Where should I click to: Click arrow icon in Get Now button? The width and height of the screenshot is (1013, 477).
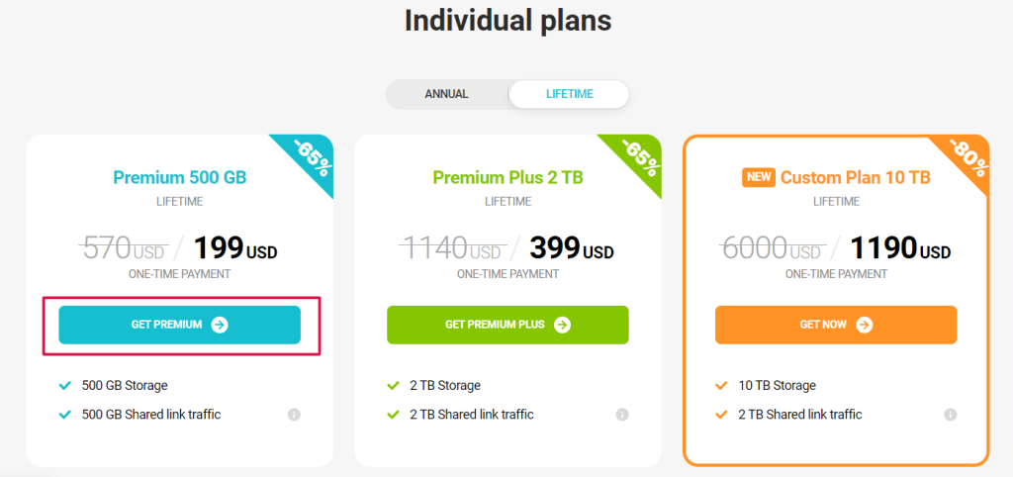(865, 325)
